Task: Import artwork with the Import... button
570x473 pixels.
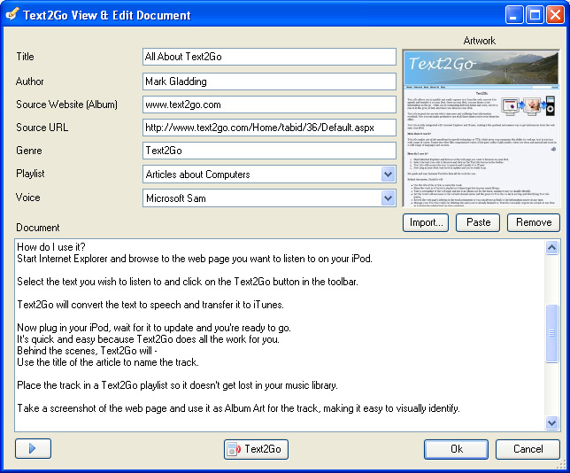Action: [x=426, y=222]
